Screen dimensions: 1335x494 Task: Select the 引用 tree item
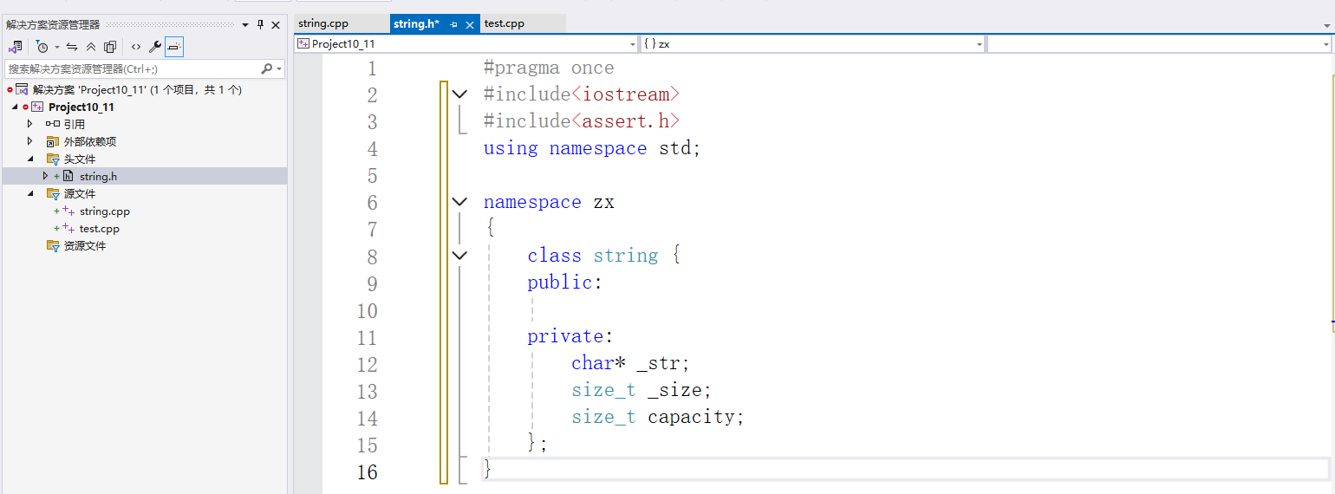coord(75,124)
